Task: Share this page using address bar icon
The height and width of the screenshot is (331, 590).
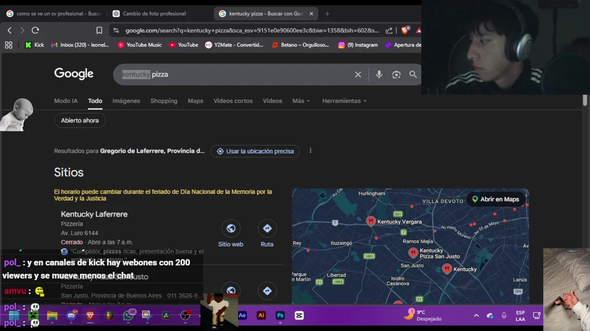Action: click(389, 30)
